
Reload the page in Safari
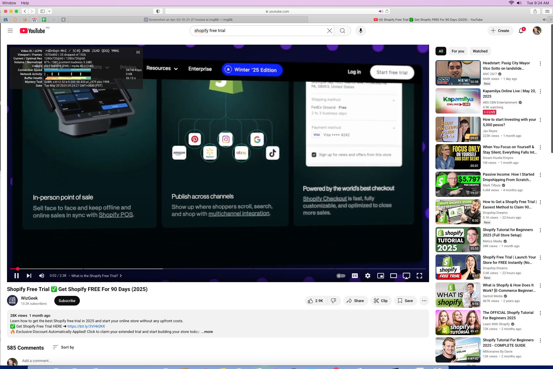click(387, 11)
